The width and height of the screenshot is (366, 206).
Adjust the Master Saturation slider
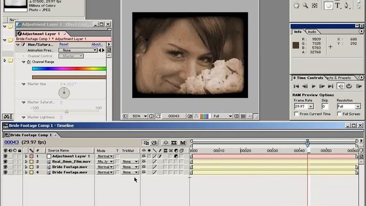pyautogui.click(x=66, y=112)
